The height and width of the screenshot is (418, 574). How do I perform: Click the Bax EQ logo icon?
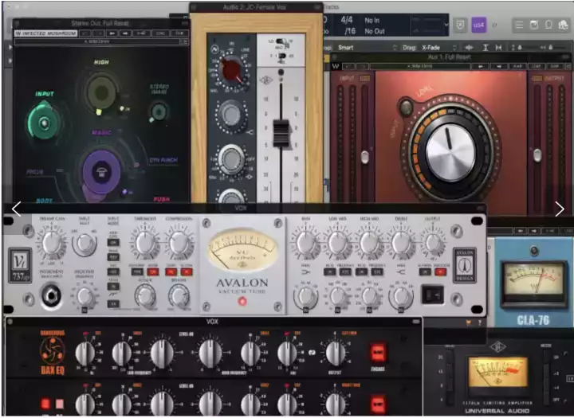point(52,348)
